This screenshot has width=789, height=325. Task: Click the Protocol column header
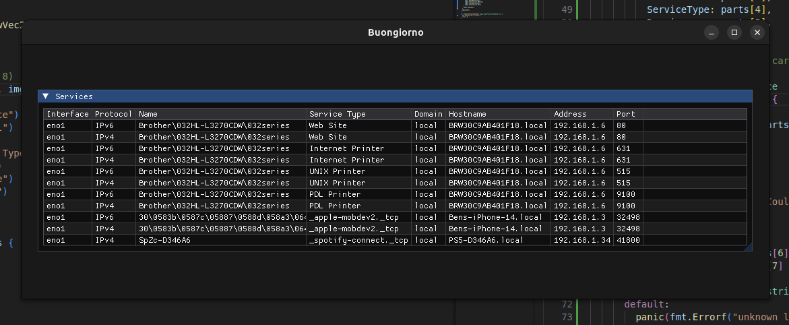tap(113, 114)
